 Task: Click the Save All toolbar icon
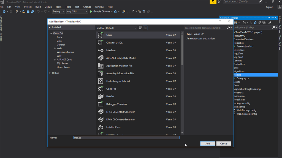point(32,12)
